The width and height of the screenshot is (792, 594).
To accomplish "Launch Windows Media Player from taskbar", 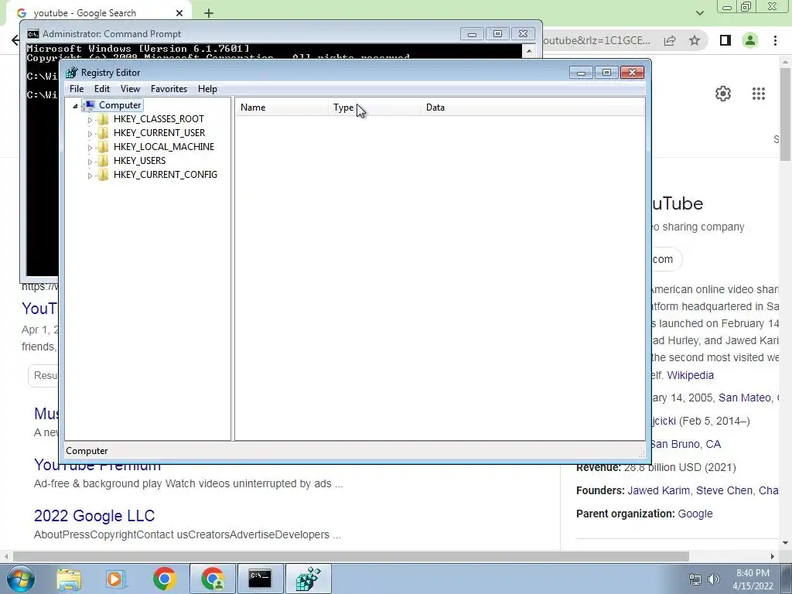I will 114,579.
